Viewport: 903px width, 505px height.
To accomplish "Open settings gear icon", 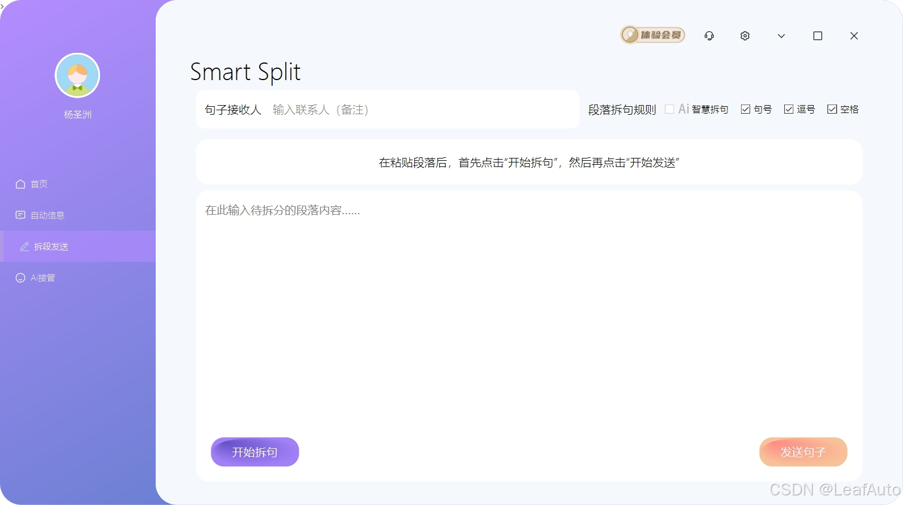I will [745, 36].
